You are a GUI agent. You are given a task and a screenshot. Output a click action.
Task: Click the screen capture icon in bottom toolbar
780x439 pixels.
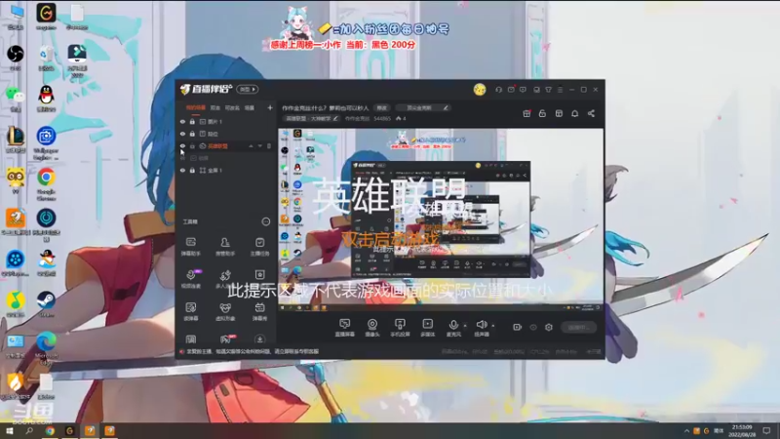[x=344, y=327]
